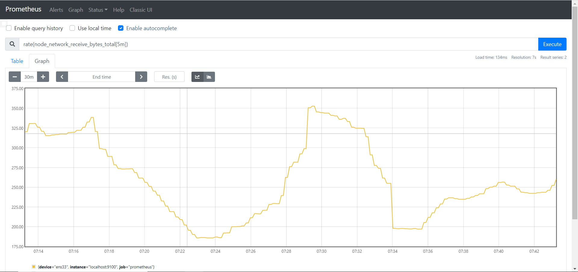Image resolution: width=578 pixels, height=272 pixels.
Task: Move end time backward with left chevron
Action: [x=62, y=77]
